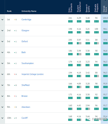Click Glasgow's Graduate Prospects bar indicator
The image size is (108, 124).
tap(96, 32)
